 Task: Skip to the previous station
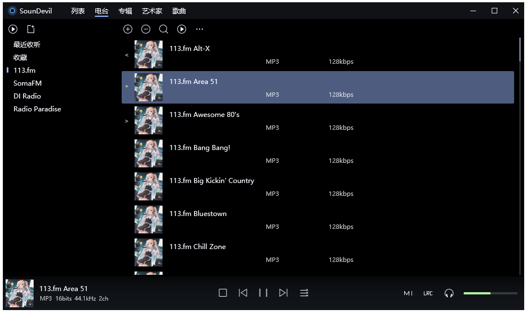[x=243, y=293]
